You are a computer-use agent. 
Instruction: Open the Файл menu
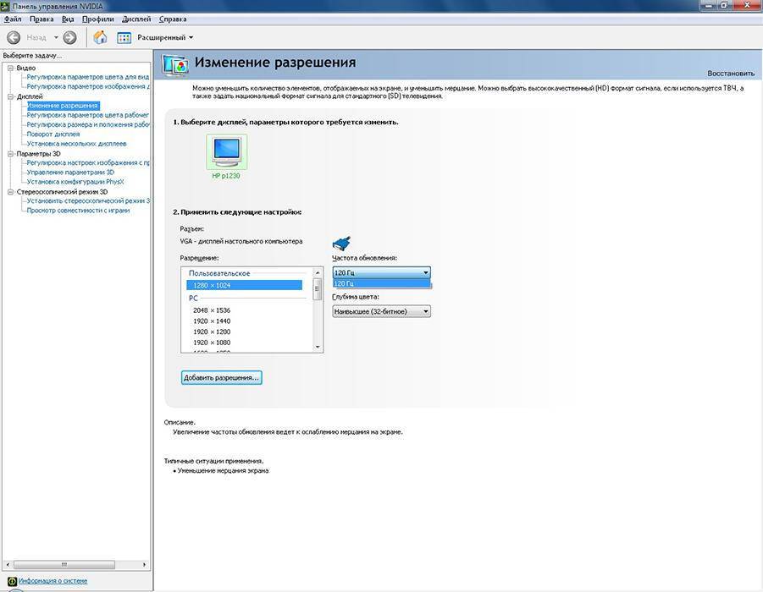pos(13,19)
